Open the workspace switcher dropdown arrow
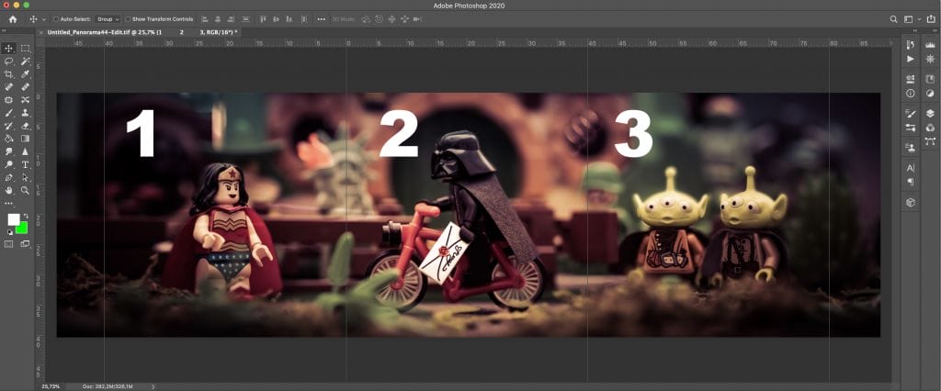Screen dimensions: 941x391 (x=919, y=19)
